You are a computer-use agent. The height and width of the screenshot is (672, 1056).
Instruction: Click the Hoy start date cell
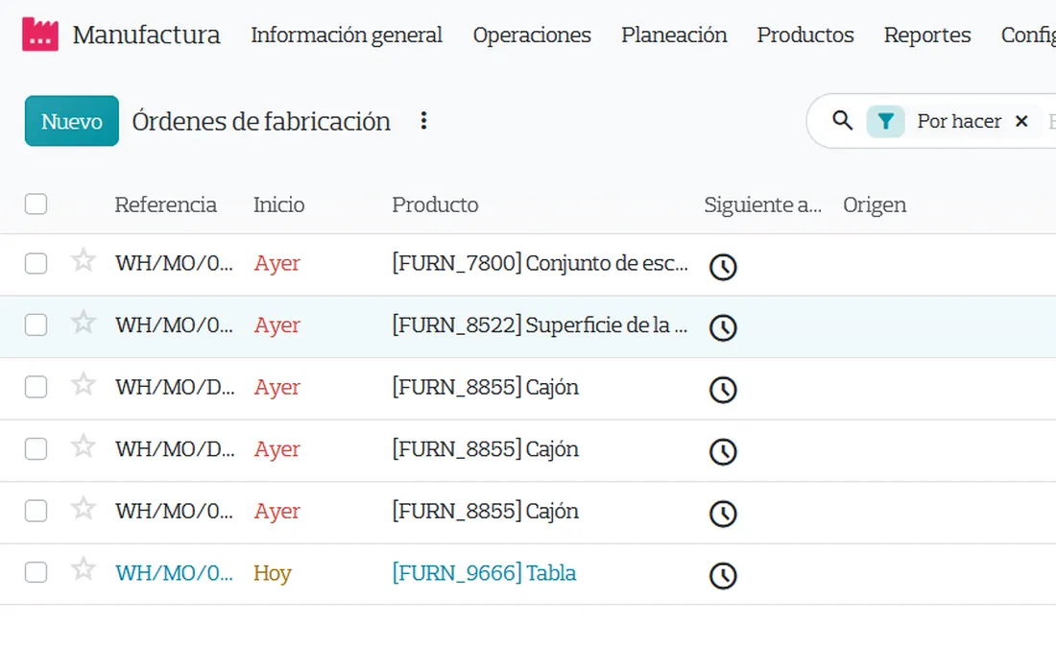point(272,574)
